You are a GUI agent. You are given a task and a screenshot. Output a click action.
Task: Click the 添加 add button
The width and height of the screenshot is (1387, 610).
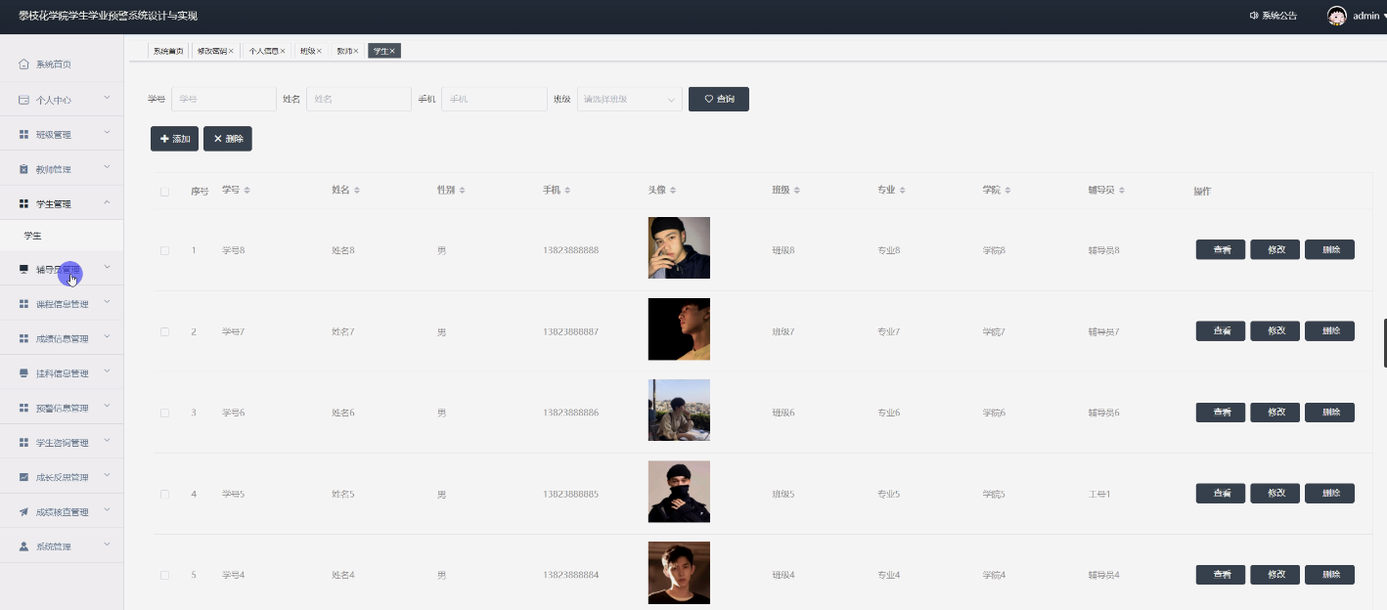tap(174, 139)
